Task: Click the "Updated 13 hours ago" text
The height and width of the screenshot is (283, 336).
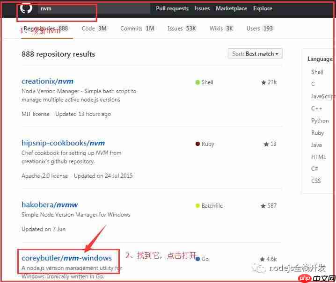Action: click(x=83, y=114)
